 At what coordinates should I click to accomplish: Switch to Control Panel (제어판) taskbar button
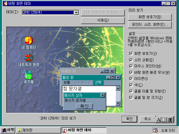38,130
